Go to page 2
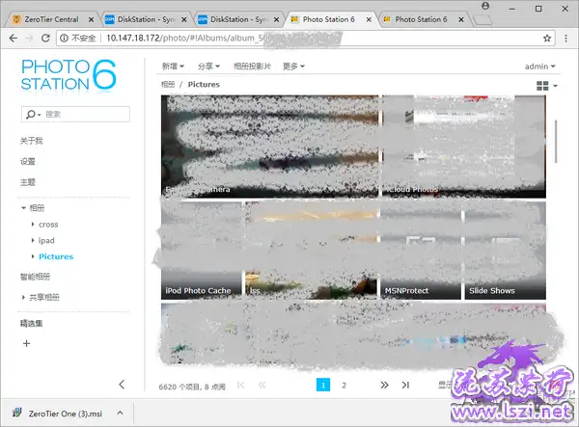 click(344, 385)
